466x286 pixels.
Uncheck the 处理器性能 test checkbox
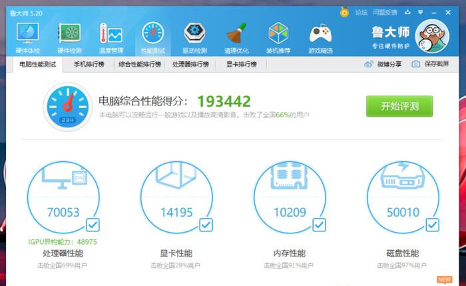pos(93,224)
